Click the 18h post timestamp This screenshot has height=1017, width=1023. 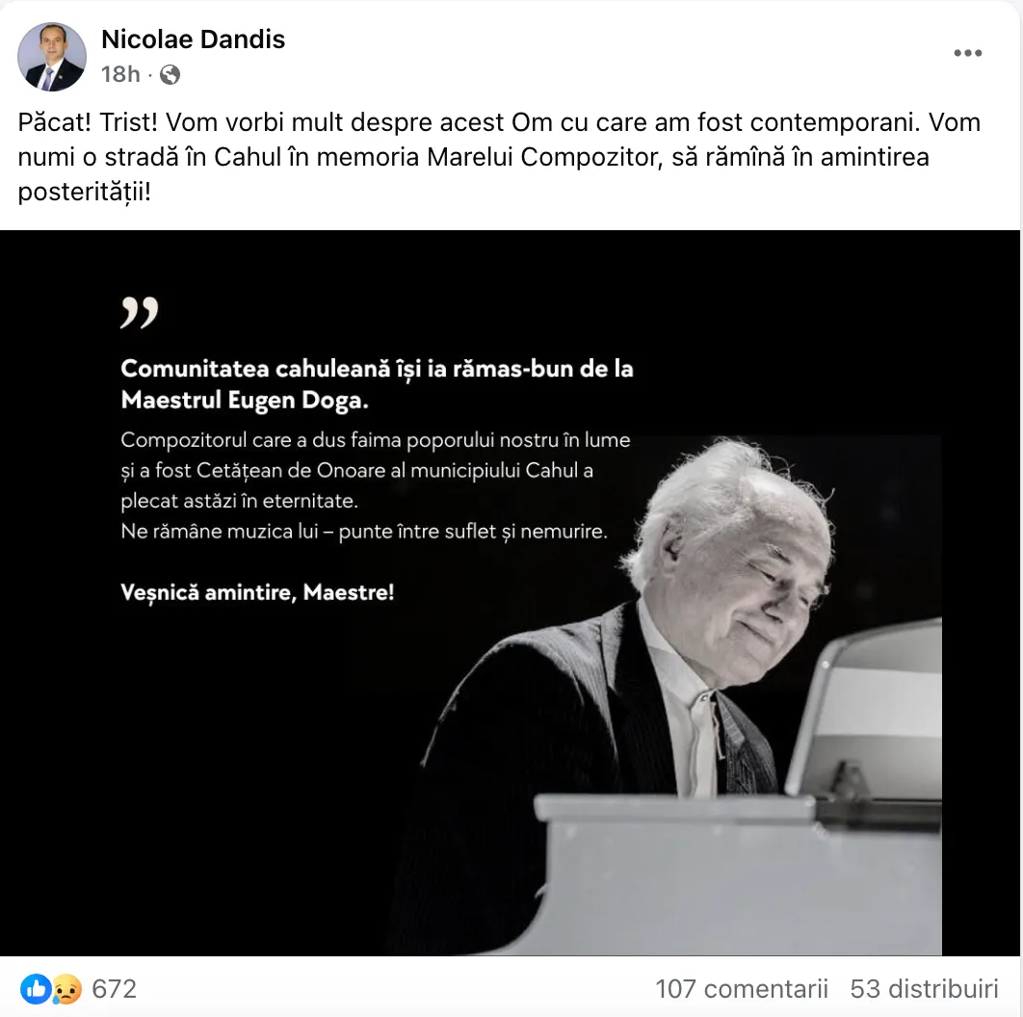[120, 74]
